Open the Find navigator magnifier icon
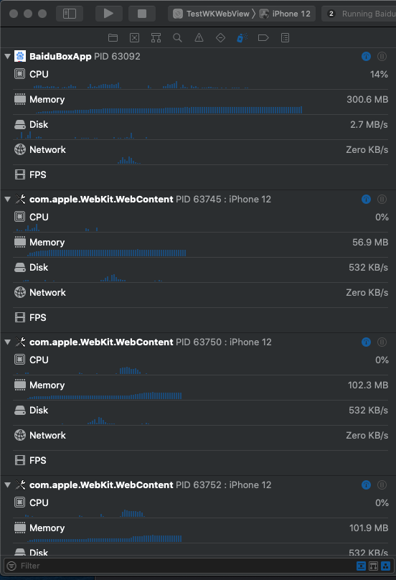 coord(177,38)
